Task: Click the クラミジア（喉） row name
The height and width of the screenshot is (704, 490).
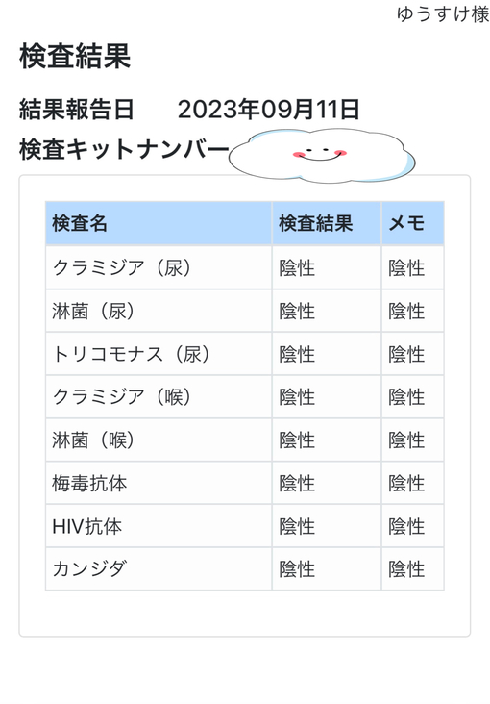Action: (122, 397)
